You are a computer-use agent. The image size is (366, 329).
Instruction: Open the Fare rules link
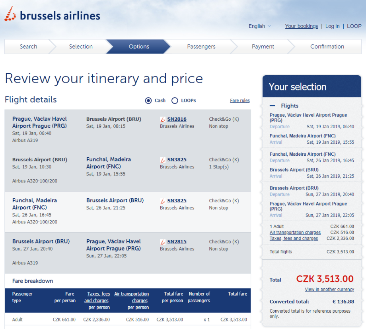click(240, 101)
